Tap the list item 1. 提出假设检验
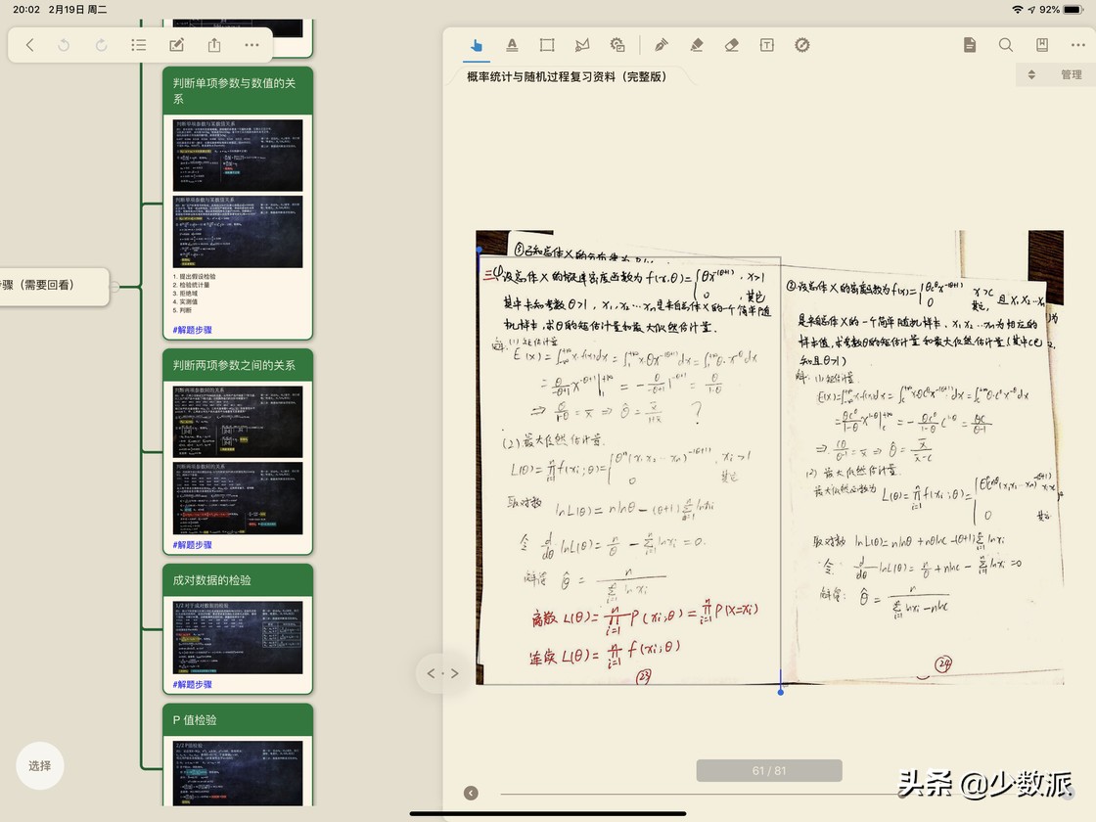 click(x=195, y=277)
